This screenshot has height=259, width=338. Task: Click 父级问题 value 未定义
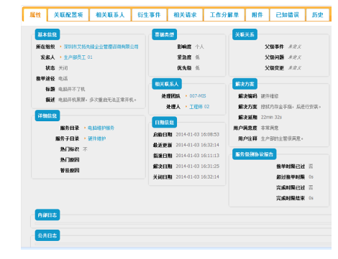point(295,57)
